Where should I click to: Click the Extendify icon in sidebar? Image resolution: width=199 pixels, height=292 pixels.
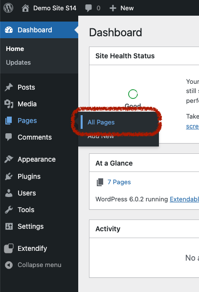9,248
